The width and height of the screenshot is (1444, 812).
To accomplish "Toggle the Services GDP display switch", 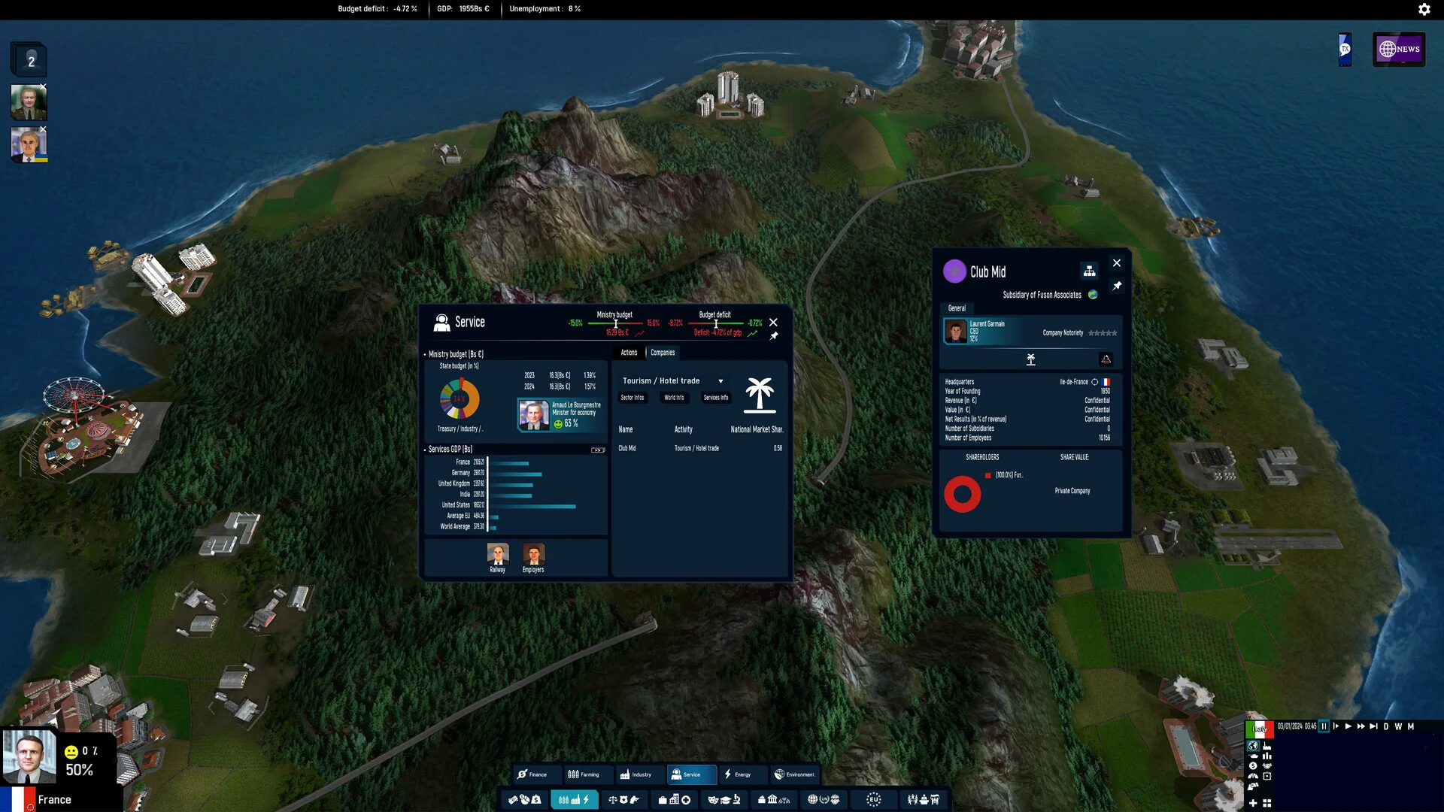I will tap(596, 449).
